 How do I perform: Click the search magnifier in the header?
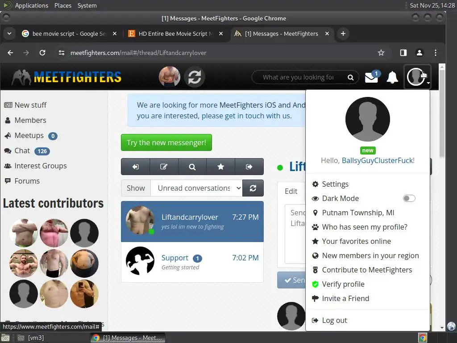click(351, 77)
